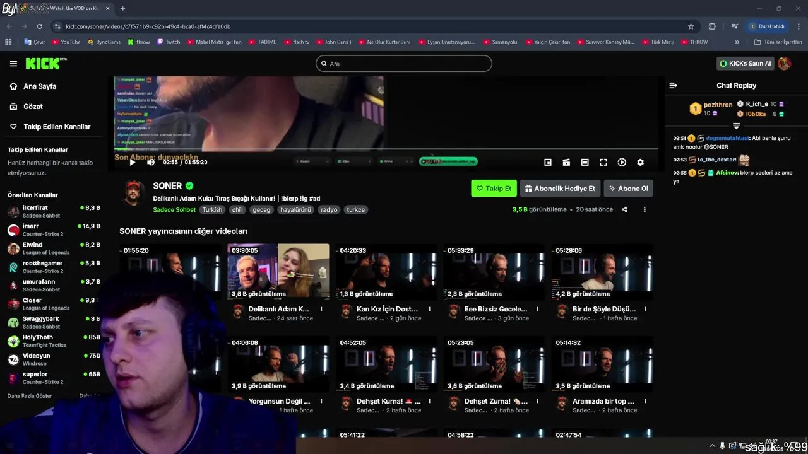Open Samanyolu bookmark
The image size is (808, 454).
point(499,42)
